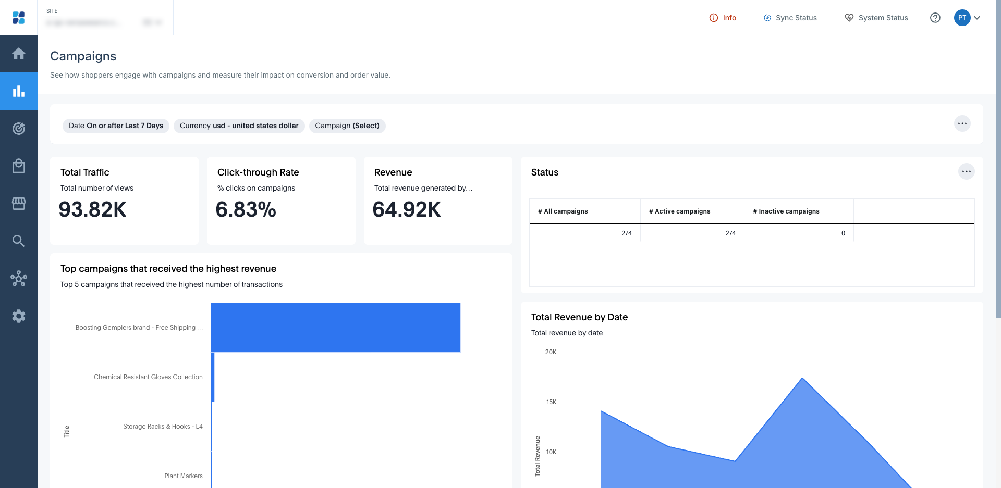Click the home icon in sidebar

(19, 54)
